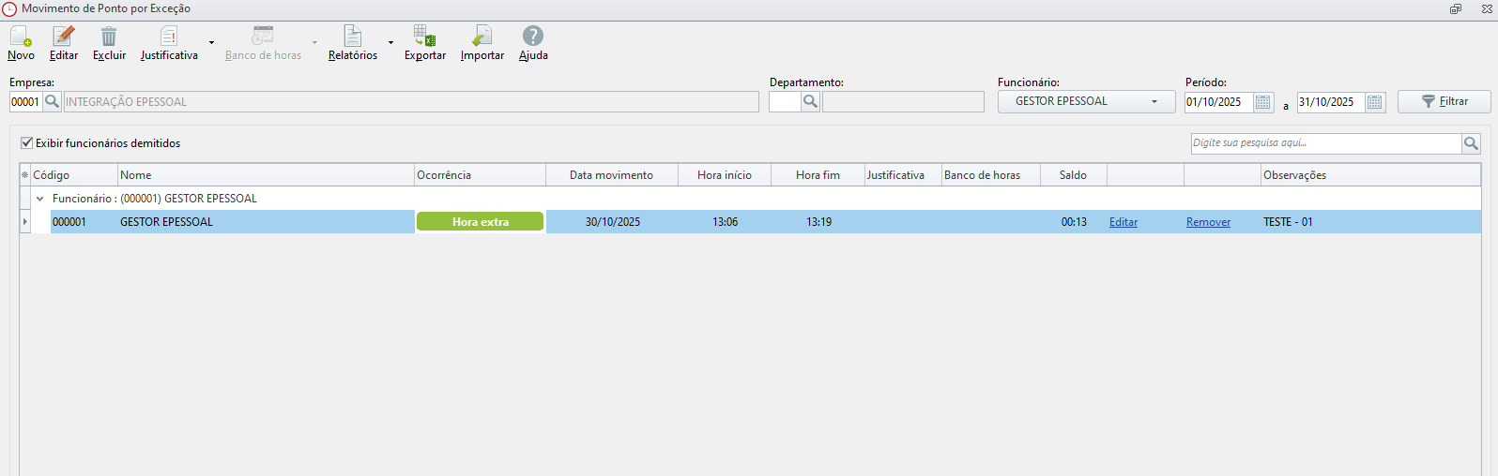Collapse the Funcionário (000001) GESTOR EPESSOAL group
The image size is (1498, 476).
click(39, 199)
